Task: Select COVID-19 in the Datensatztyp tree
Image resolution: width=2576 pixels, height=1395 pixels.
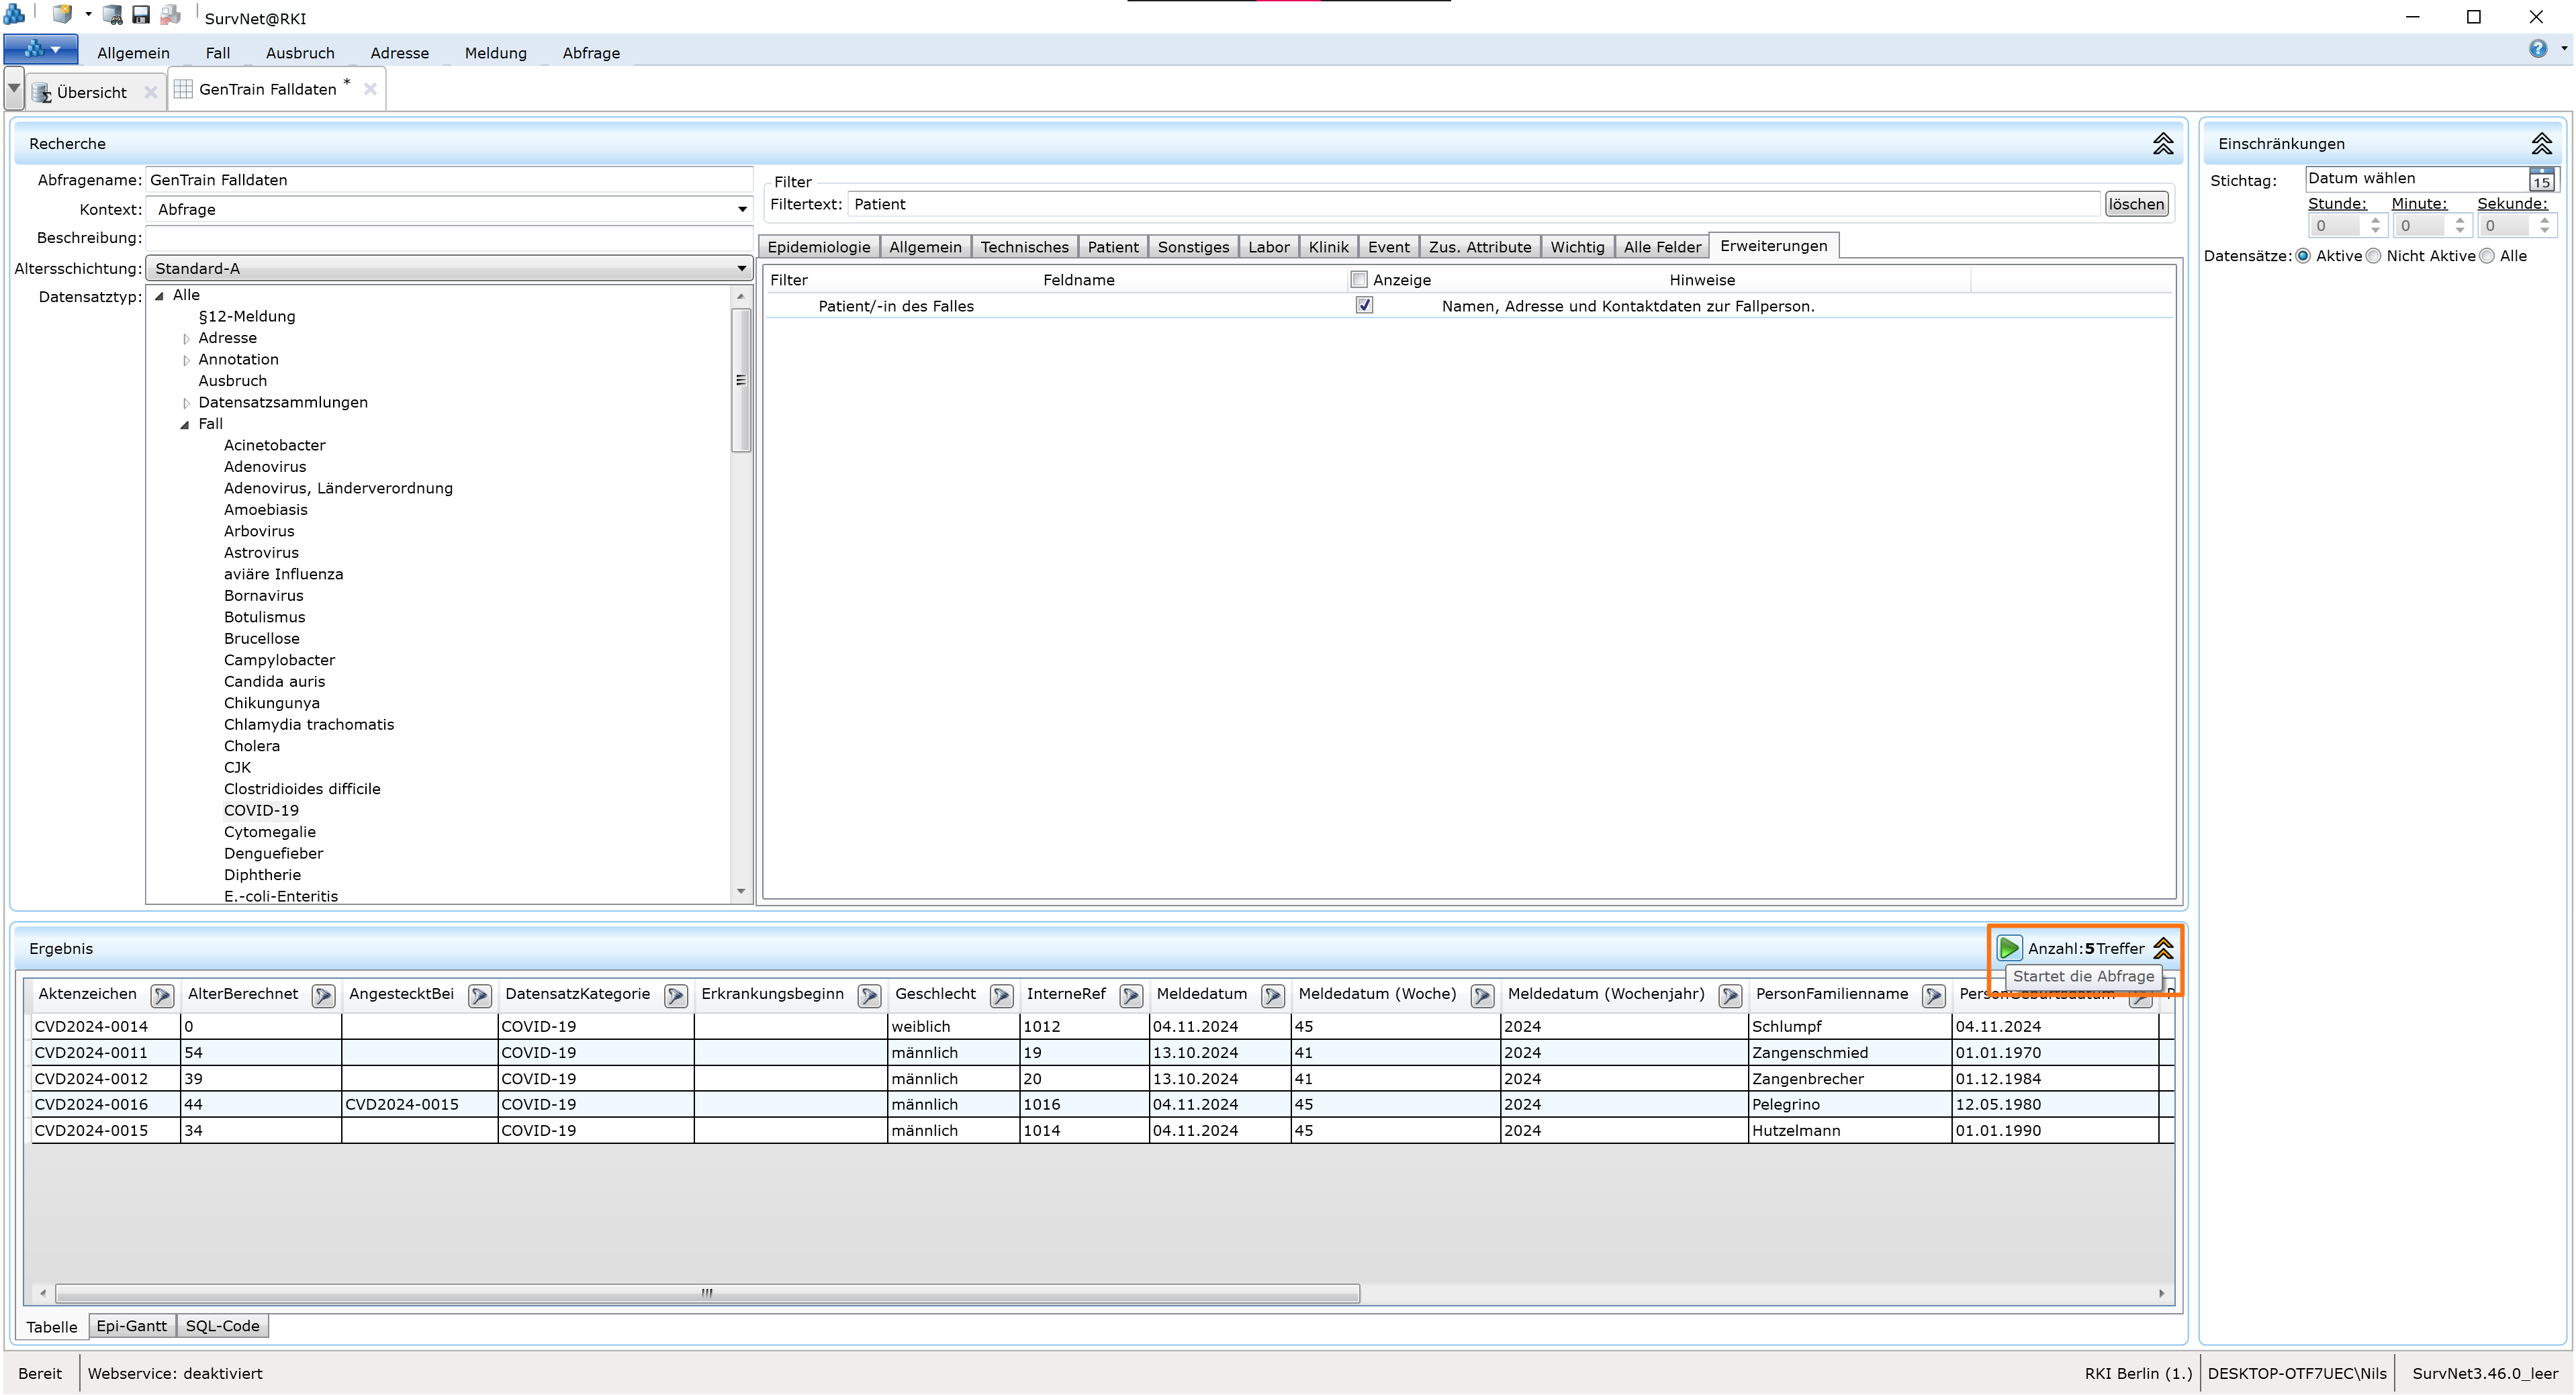Action: point(261,810)
